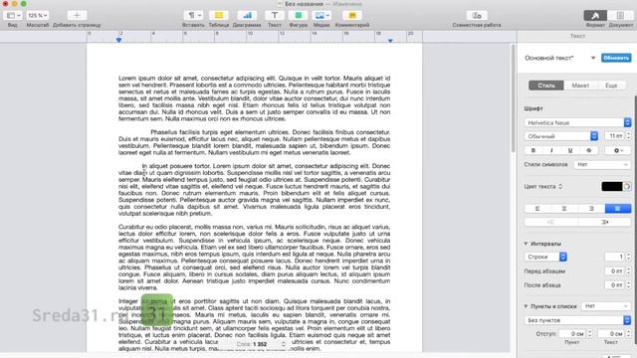
Task: Open Collaboration (Совместная работа)
Action: coord(477,16)
